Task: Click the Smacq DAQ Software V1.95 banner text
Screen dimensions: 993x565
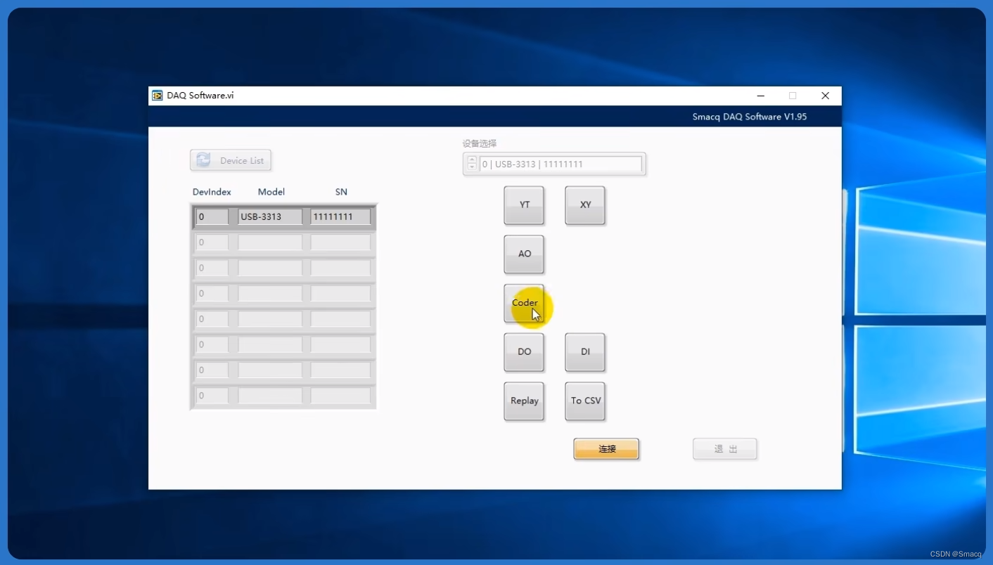Action: 750,117
